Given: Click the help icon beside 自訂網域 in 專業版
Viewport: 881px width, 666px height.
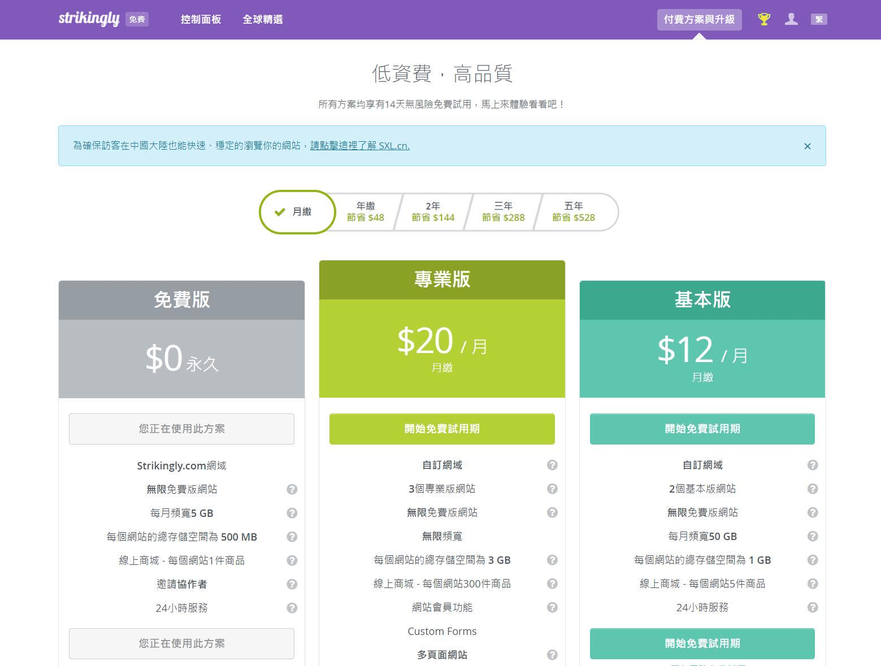Looking at the screenshot, I should click(552, 465).
